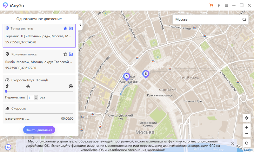Click the timer value 00:00:00
Screen dimensions: 254x152
click(67, 118)
